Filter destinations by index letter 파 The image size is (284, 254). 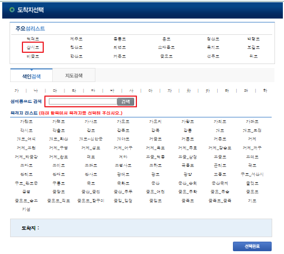click(x=246, y=90)
